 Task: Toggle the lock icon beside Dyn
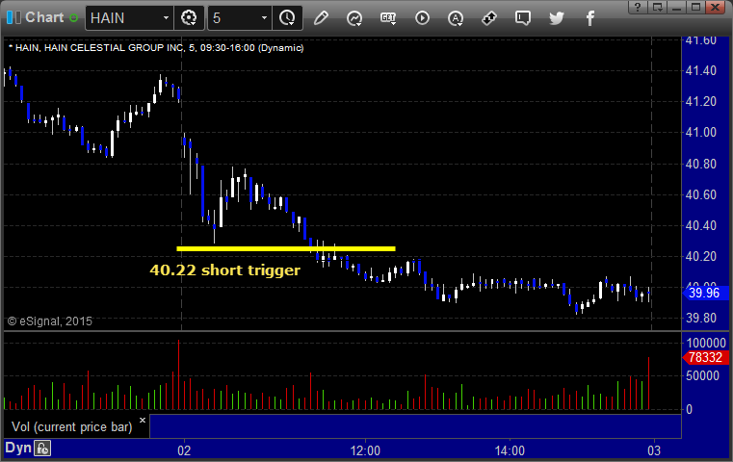[42, 449]
